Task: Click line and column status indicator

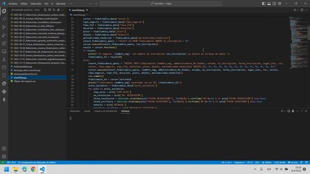Action: click(x=227, y=162)
